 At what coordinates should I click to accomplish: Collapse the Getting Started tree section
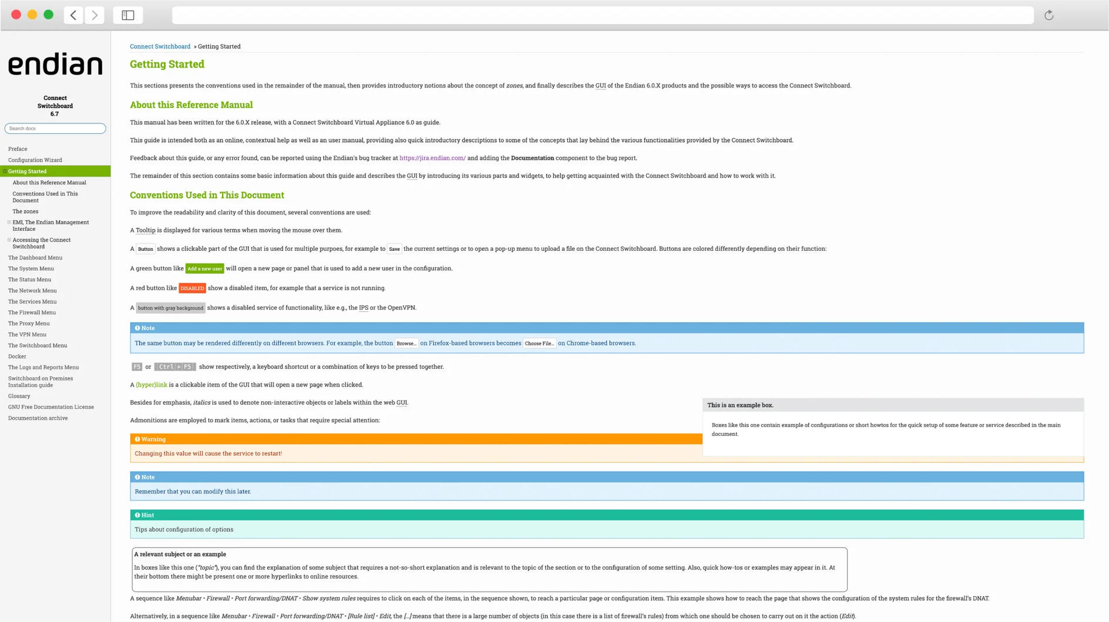5,172
